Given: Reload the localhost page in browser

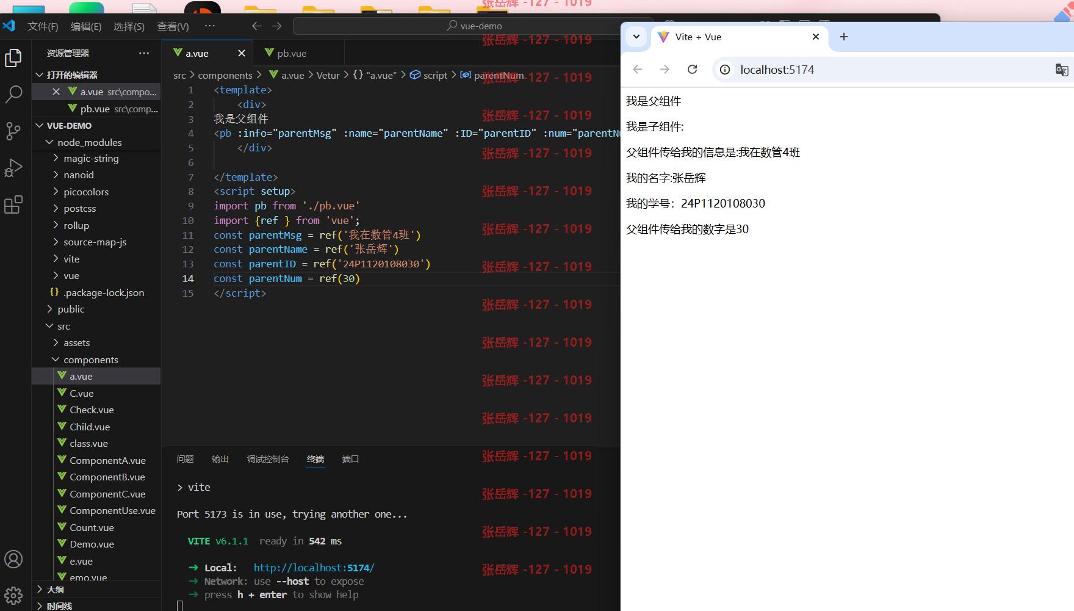Looking at the screenshot, I should pyautogui.click(x=692, y=70).
